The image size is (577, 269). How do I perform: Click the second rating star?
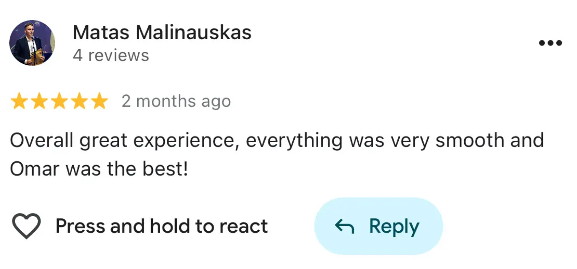coord(39,101)
